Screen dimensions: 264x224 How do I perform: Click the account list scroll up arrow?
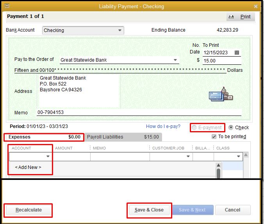tap(218, 165)
